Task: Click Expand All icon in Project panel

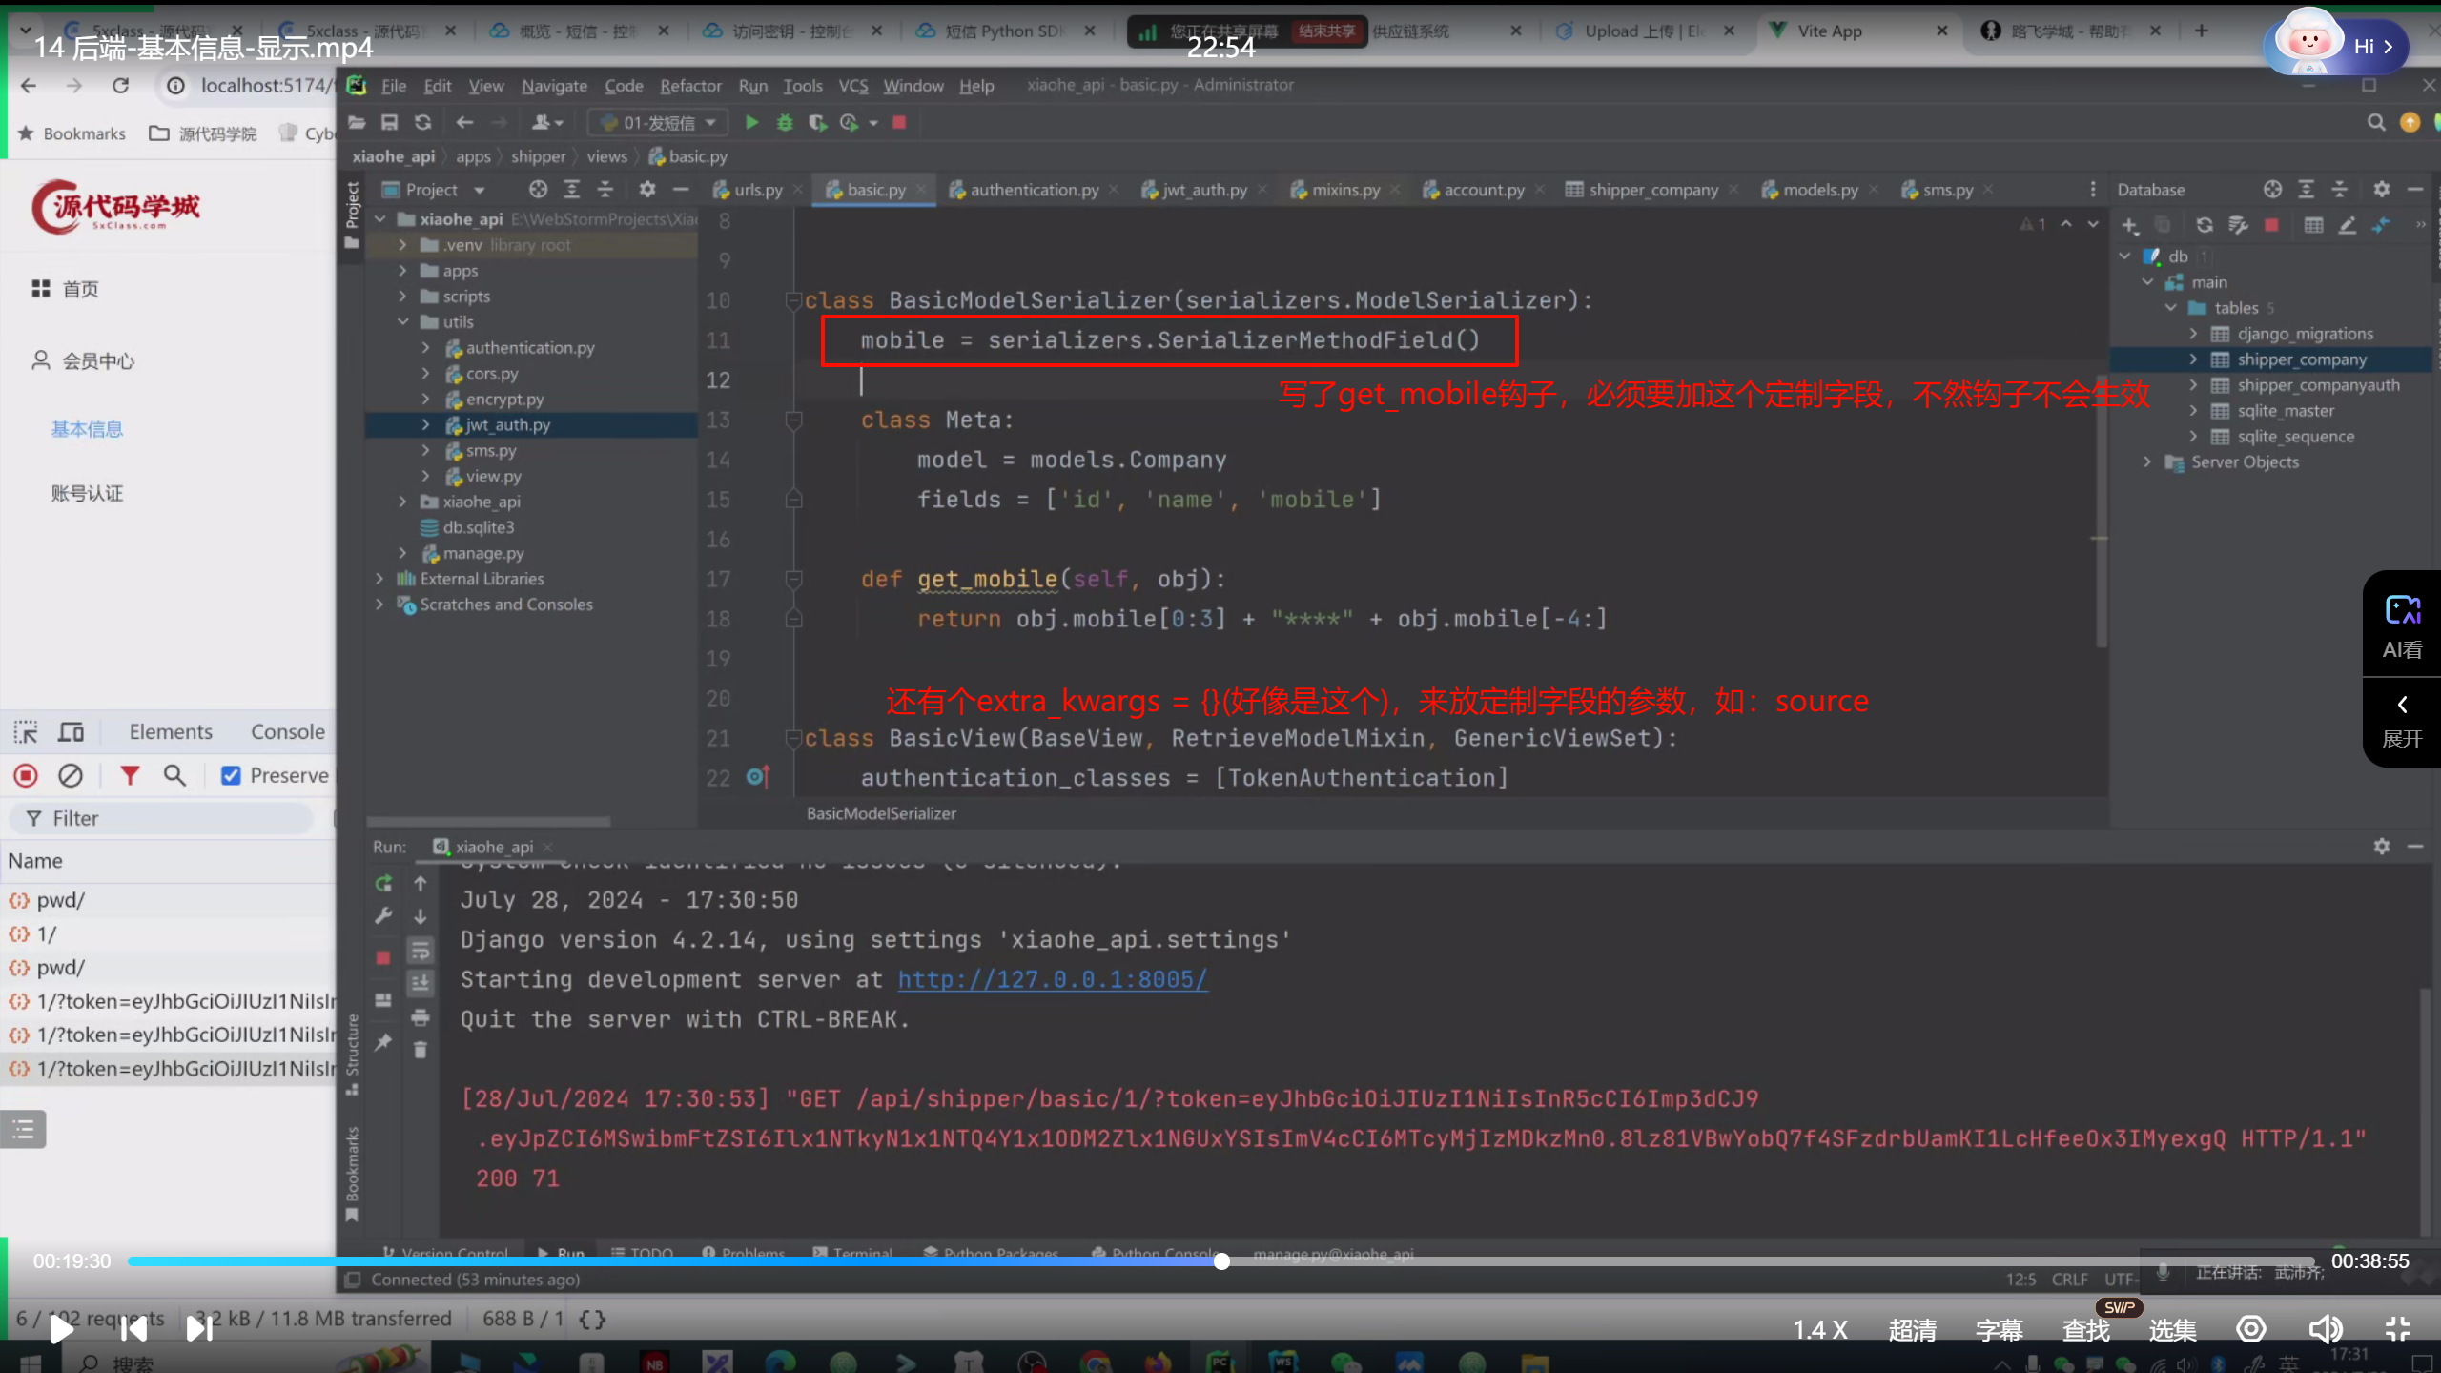Action: (572, 189)
